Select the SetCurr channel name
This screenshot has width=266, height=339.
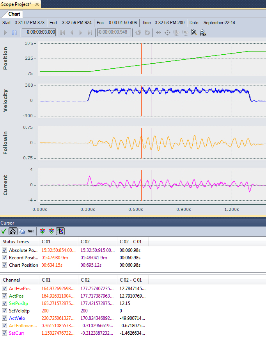tap(17, 333)
